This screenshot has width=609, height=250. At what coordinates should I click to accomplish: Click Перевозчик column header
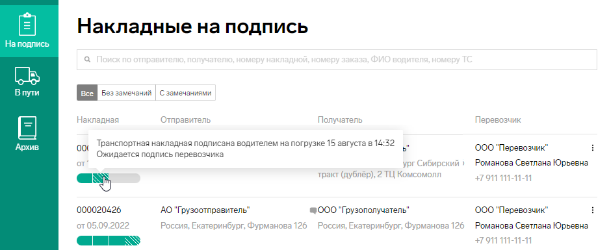(x=498, y=120)
